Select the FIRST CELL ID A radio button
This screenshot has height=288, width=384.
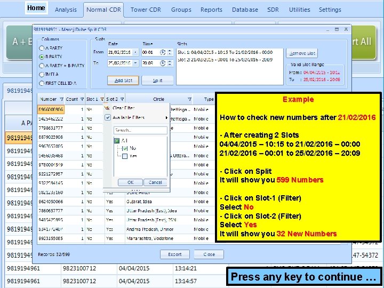pyautogui.click(x=42, y=83)
